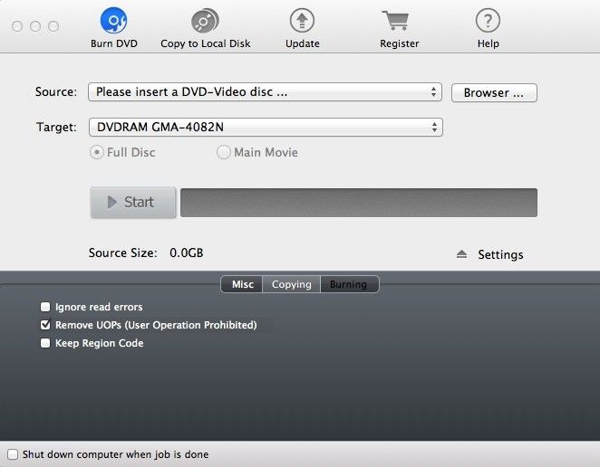
Task: Select the Full Disc radio button
Action: coord(96,152)
